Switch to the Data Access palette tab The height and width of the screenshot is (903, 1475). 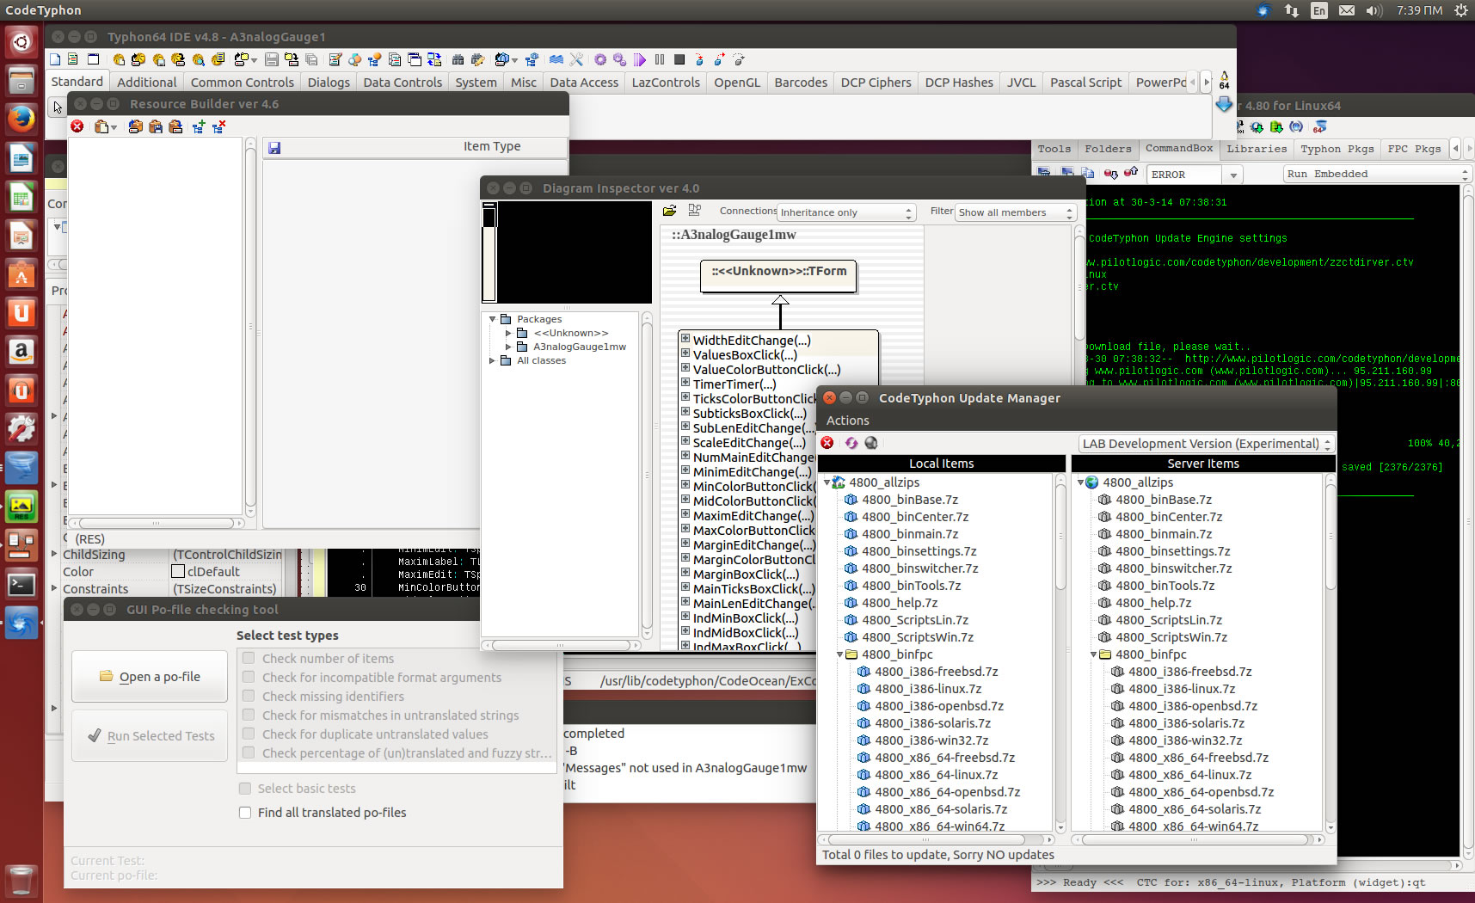(x=584, y=82)
